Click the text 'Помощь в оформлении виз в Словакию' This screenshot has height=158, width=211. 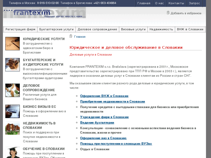44,113
